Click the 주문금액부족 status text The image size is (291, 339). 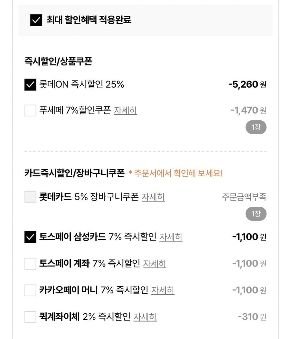point(244,197)
